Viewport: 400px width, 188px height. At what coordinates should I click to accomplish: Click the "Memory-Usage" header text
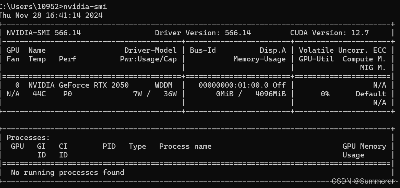260,59
